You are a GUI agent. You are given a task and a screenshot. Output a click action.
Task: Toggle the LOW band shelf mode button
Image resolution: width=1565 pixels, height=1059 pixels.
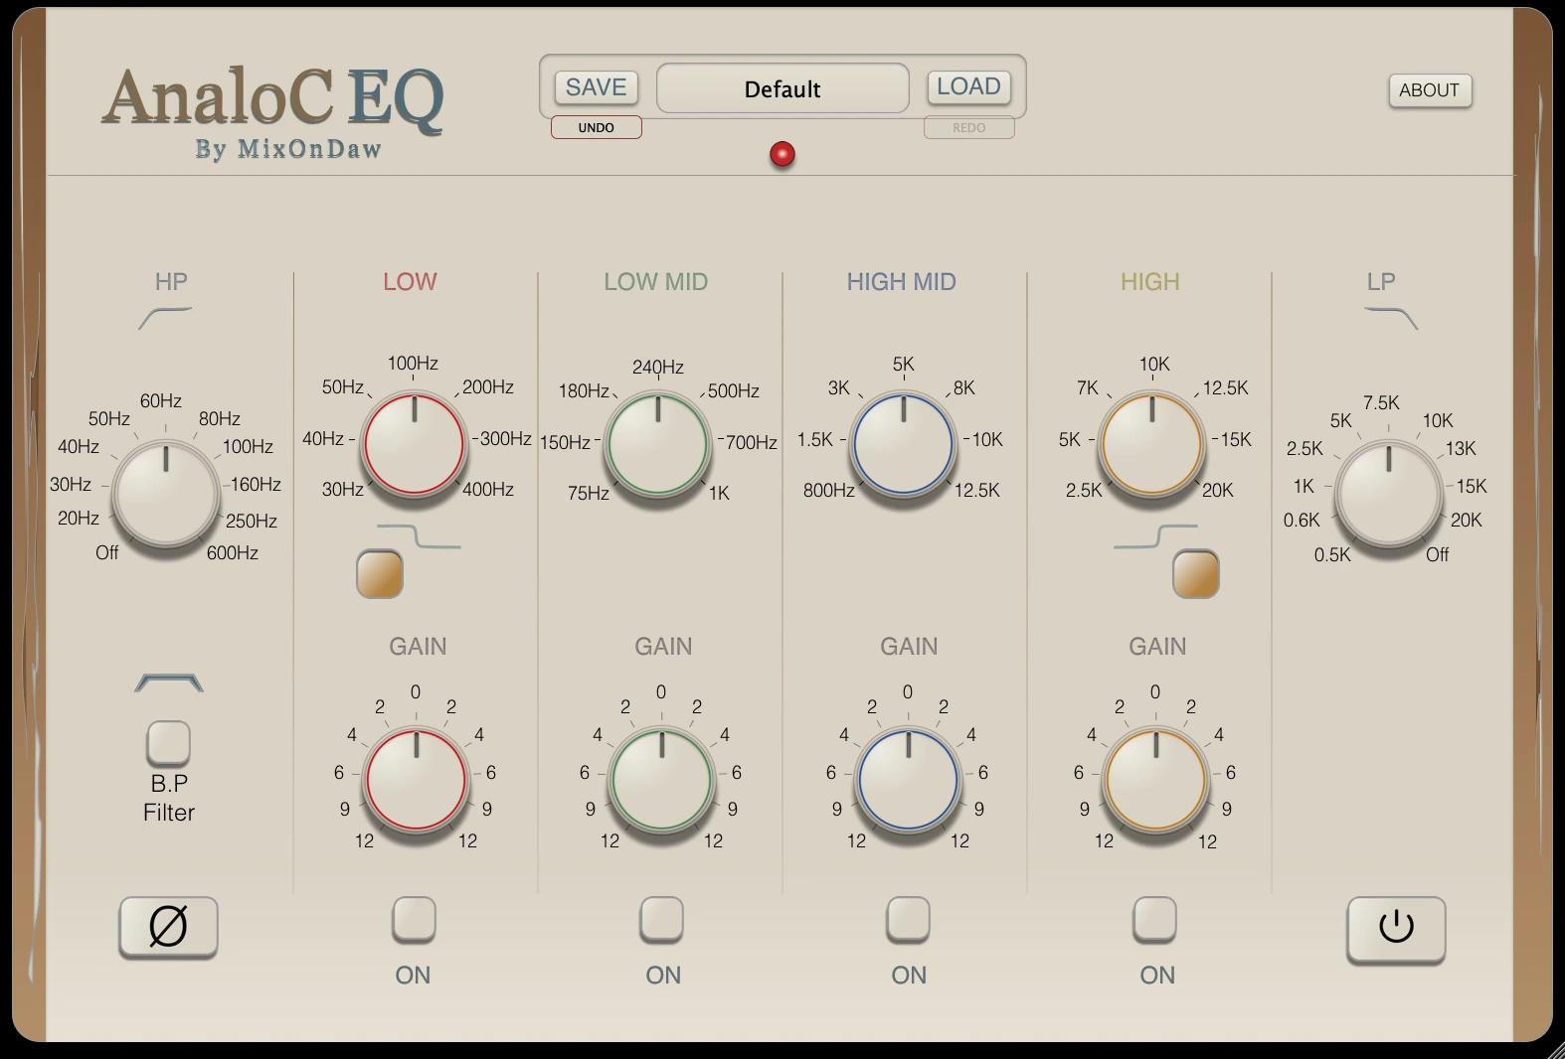(x=380, y=573)
